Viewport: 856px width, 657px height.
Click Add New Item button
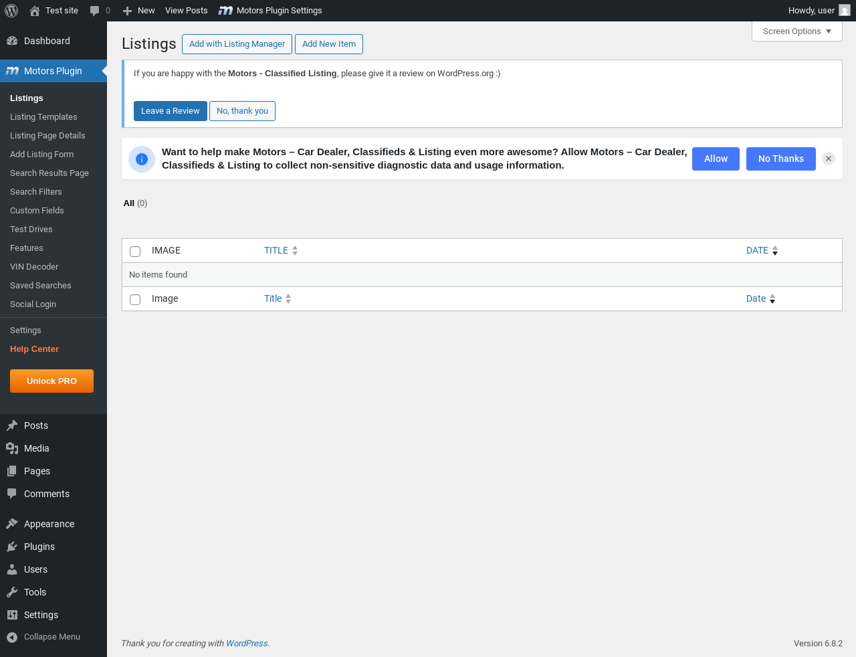click(x=329, y=44)
